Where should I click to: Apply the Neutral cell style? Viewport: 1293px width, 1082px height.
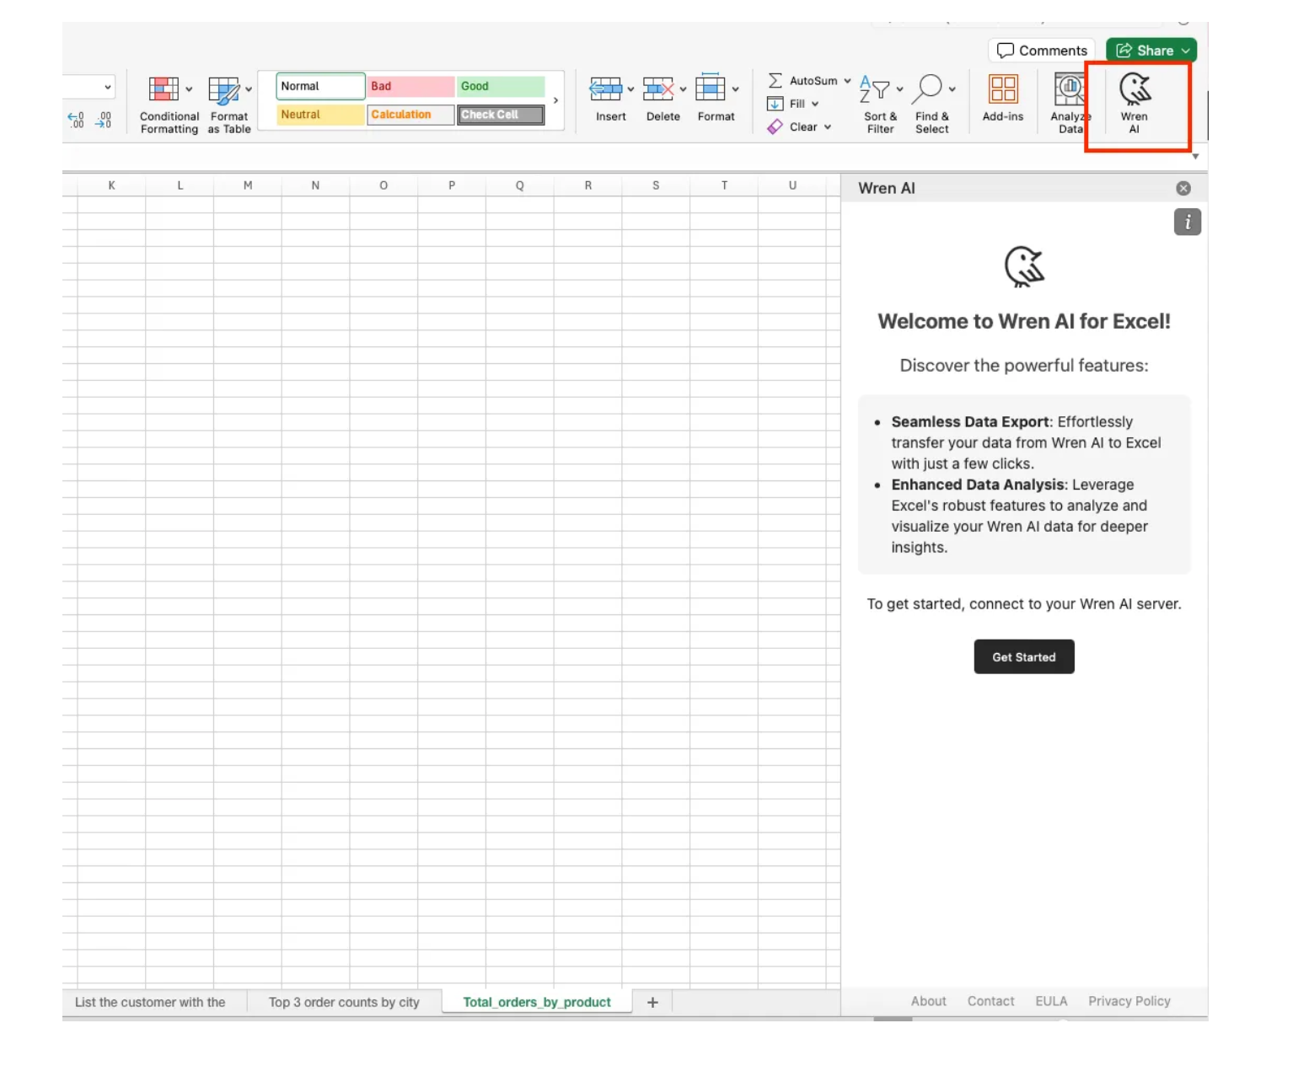coord(320,115)
